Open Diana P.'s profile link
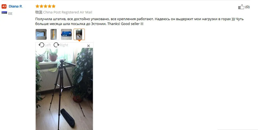 (x=15, y=6)
